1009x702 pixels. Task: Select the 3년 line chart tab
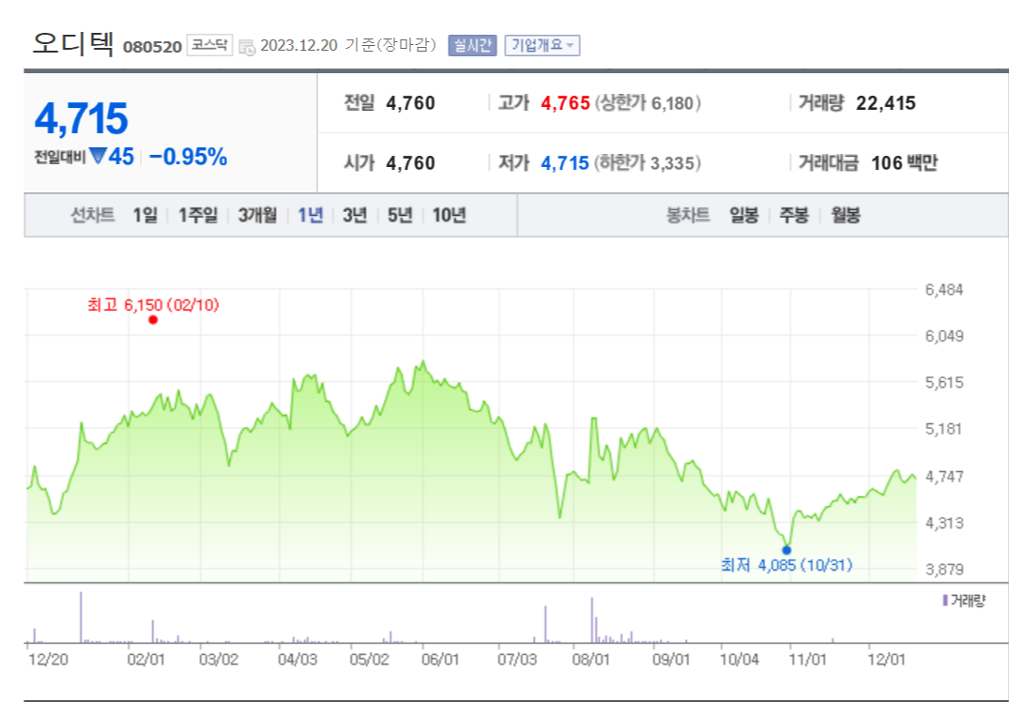click(x=355, y=215)
